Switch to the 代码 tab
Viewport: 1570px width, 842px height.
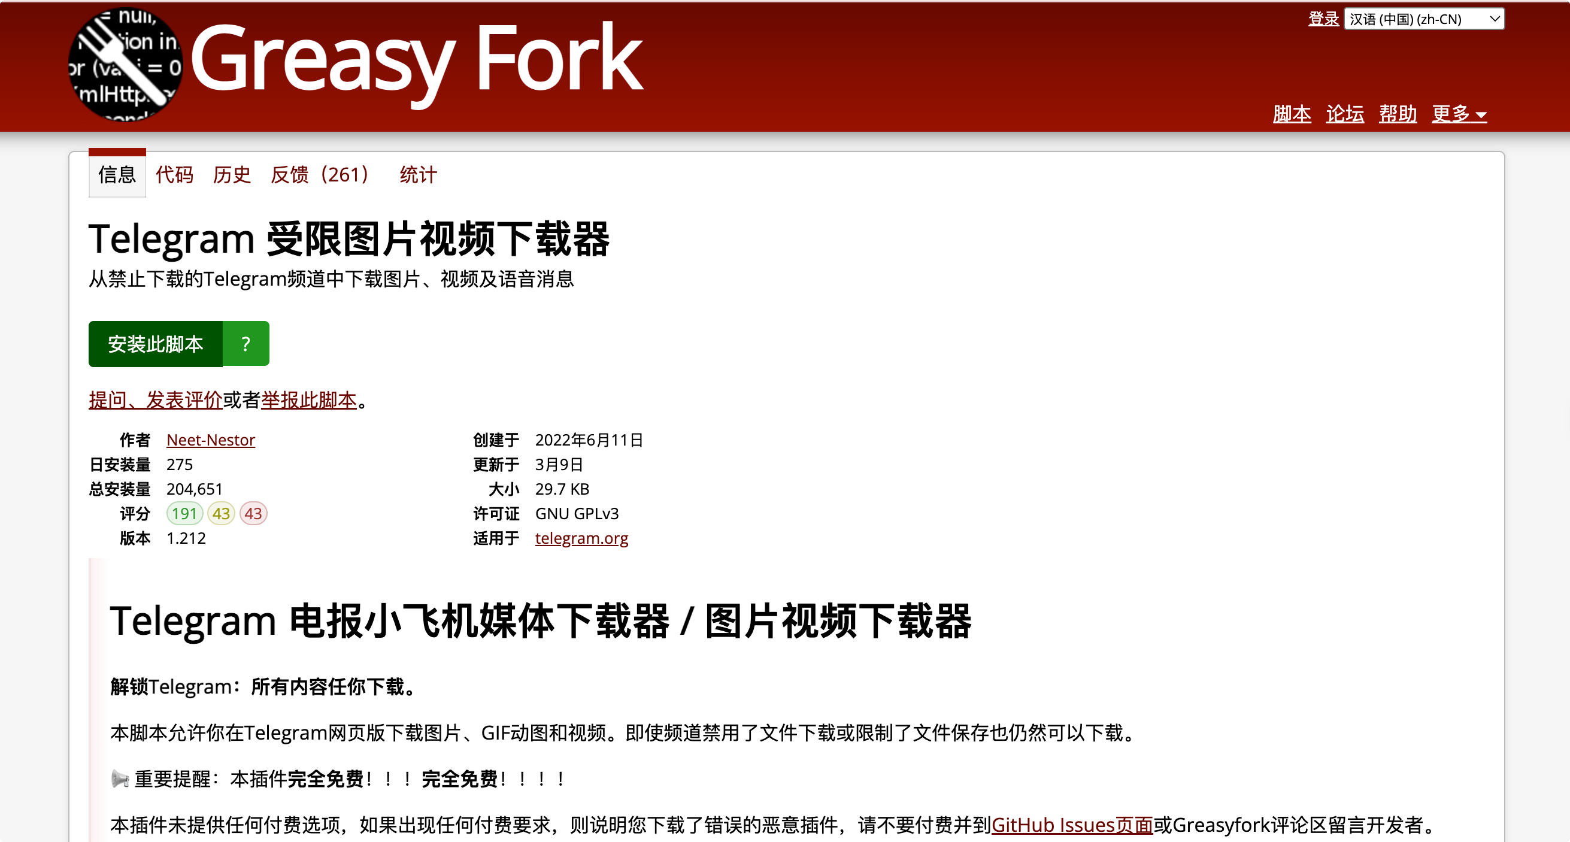click(x=174, y=175)
